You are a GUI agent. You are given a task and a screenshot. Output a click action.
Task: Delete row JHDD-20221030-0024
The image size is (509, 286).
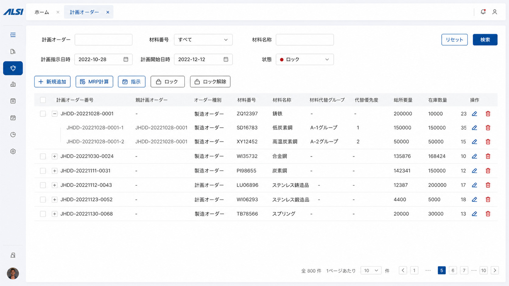(x=488, y=156)
